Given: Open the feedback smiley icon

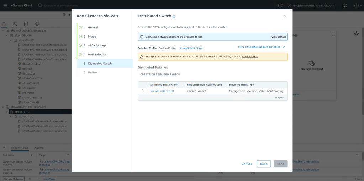Looking at the screenshot, I should 344,6.
